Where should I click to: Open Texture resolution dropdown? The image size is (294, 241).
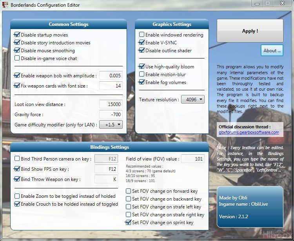[193, 99]
